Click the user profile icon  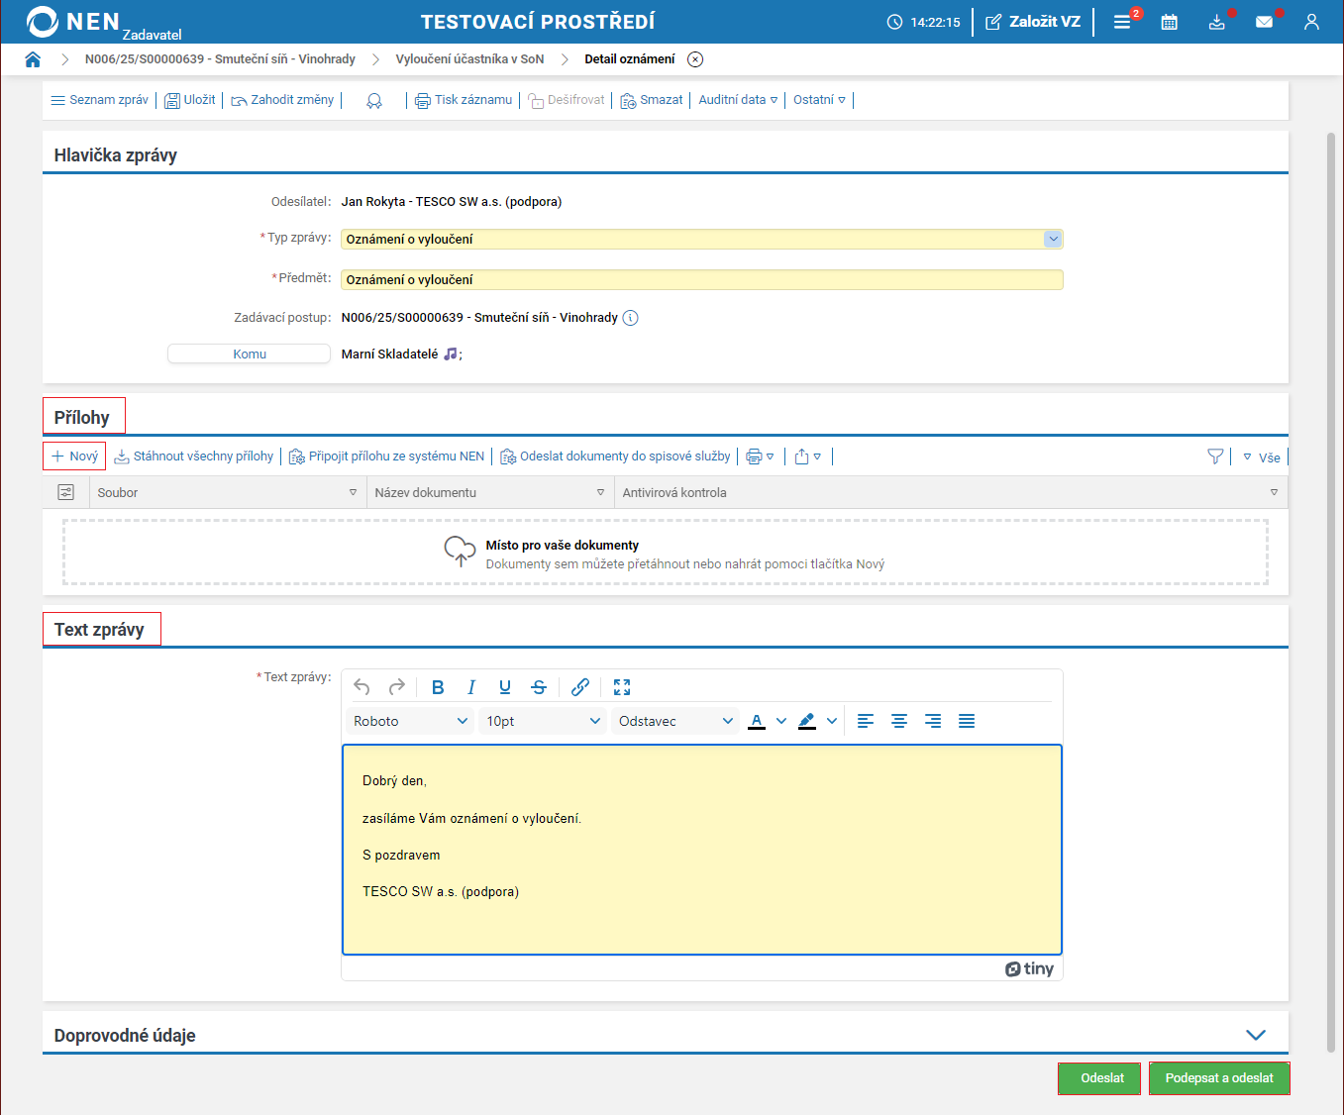[1311, 22]
